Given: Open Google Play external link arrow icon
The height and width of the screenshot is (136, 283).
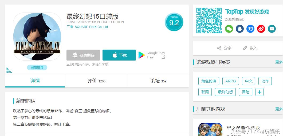Looking at the screenshot, I should click(x=163, y=57).
